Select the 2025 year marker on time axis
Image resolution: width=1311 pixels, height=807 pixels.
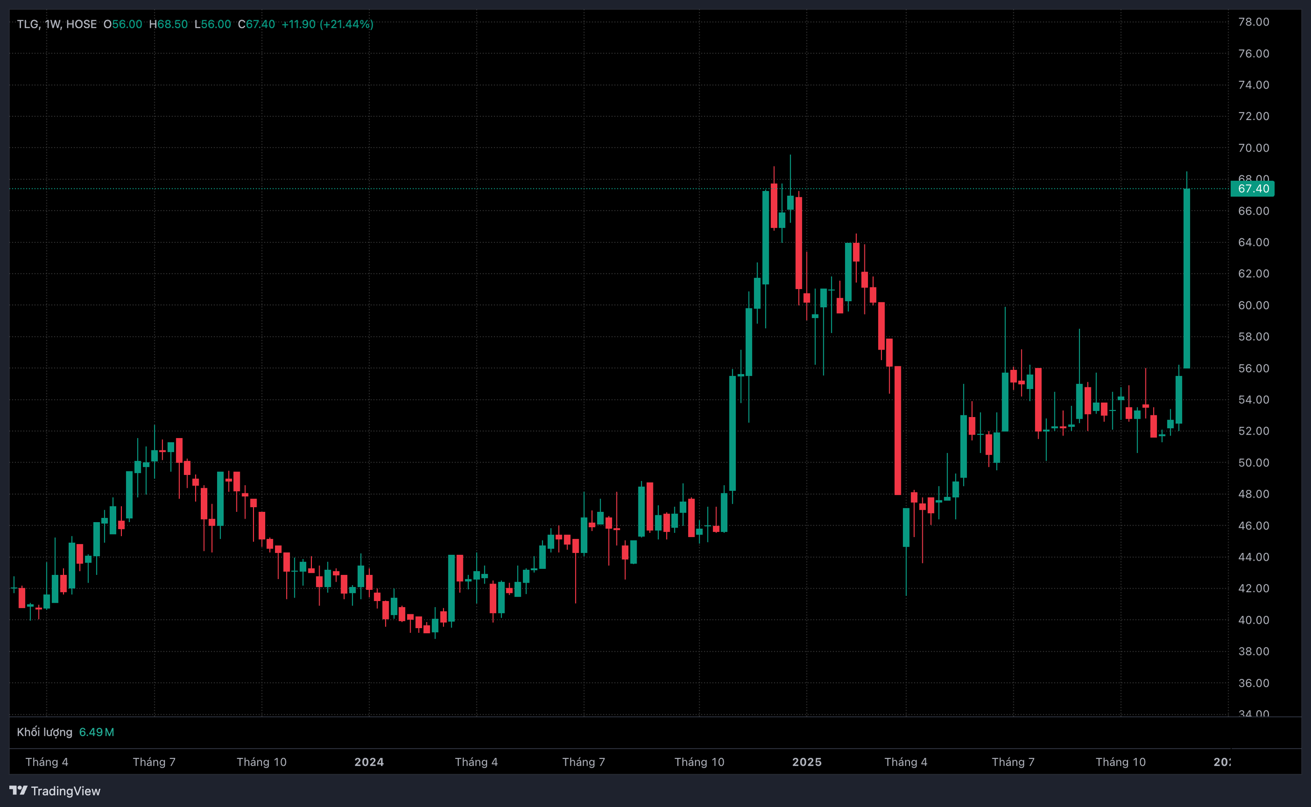tap(807, 761)
